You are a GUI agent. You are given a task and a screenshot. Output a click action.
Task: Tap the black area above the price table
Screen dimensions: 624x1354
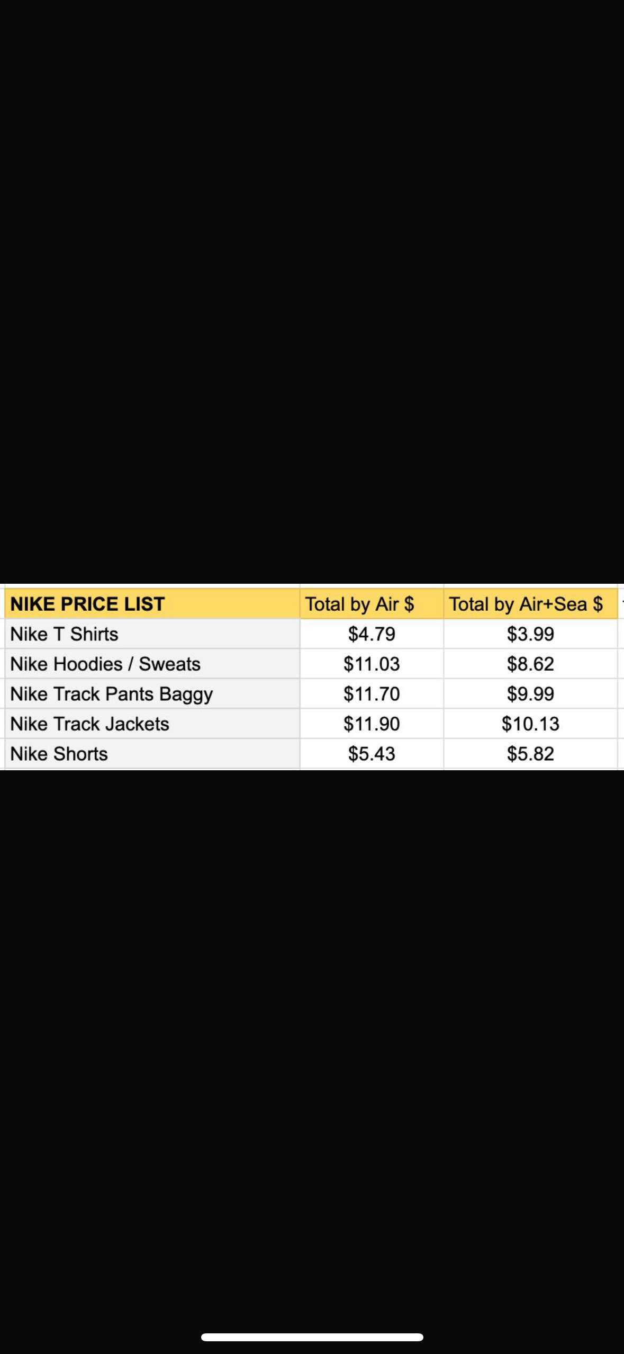tap(312, 291)
